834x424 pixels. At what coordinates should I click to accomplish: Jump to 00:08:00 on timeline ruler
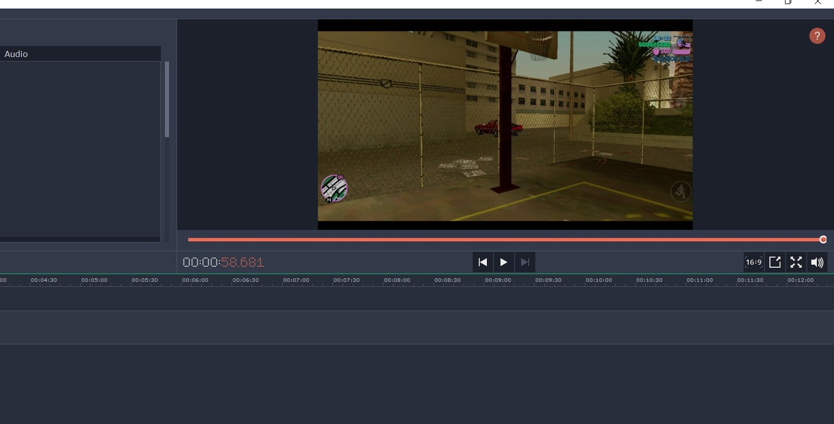tap(397, 280)
